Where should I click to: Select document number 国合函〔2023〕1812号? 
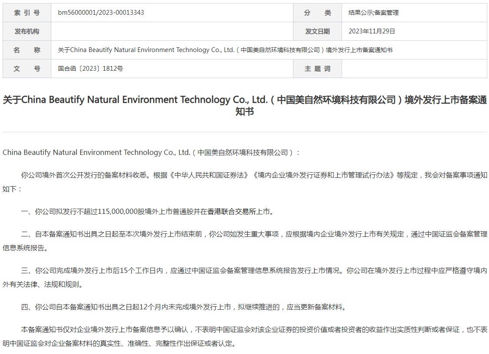[x=90, y=69]
